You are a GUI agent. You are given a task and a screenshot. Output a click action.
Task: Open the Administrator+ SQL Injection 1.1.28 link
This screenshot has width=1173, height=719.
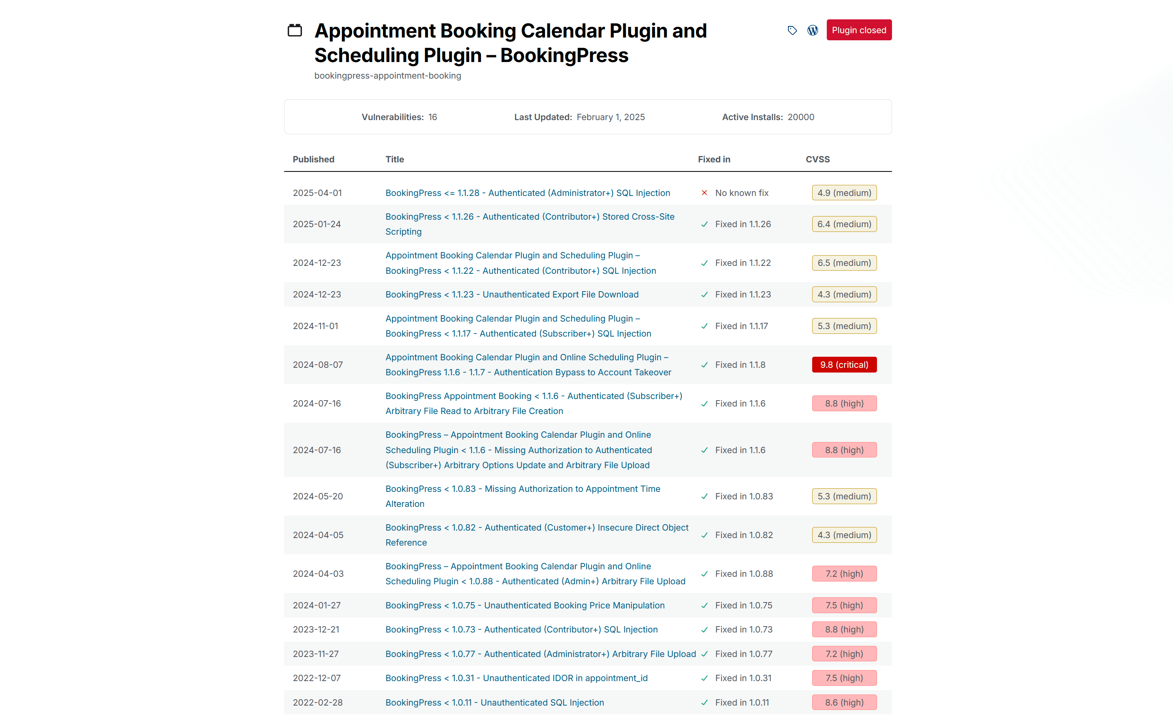tap(528, 193)
